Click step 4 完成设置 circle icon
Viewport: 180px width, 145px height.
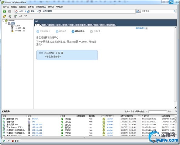pos(92,31)
